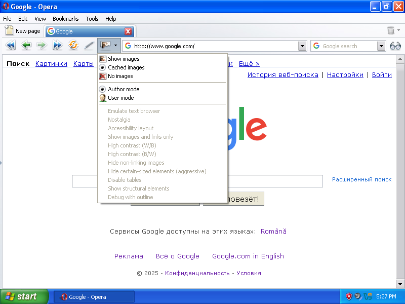Click Debug with outline entry
The height and width of the screenshot is (304, 405).
point(163,197)
